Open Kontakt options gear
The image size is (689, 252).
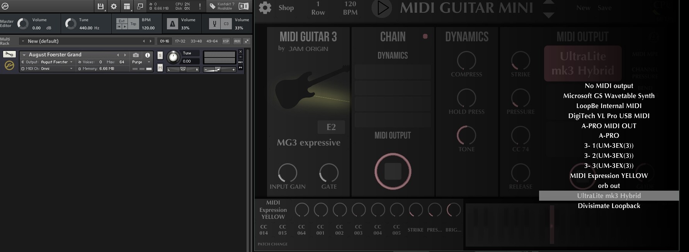pyautogui.click(x=114, y=6)
